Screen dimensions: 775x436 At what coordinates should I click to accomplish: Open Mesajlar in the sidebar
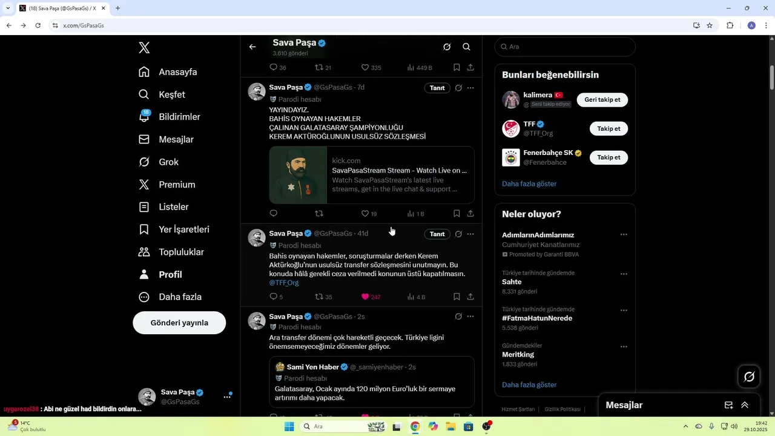[x=166, y=139]
